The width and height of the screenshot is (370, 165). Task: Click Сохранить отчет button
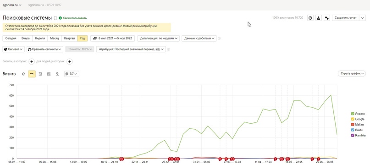(x=345, y=18)
